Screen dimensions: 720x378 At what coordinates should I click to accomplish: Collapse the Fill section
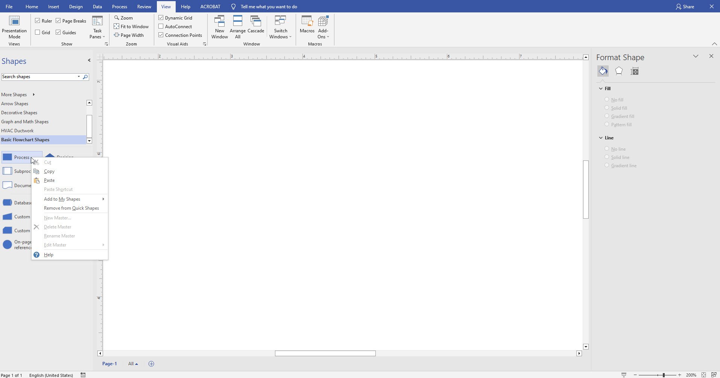[x=601, y=88]
